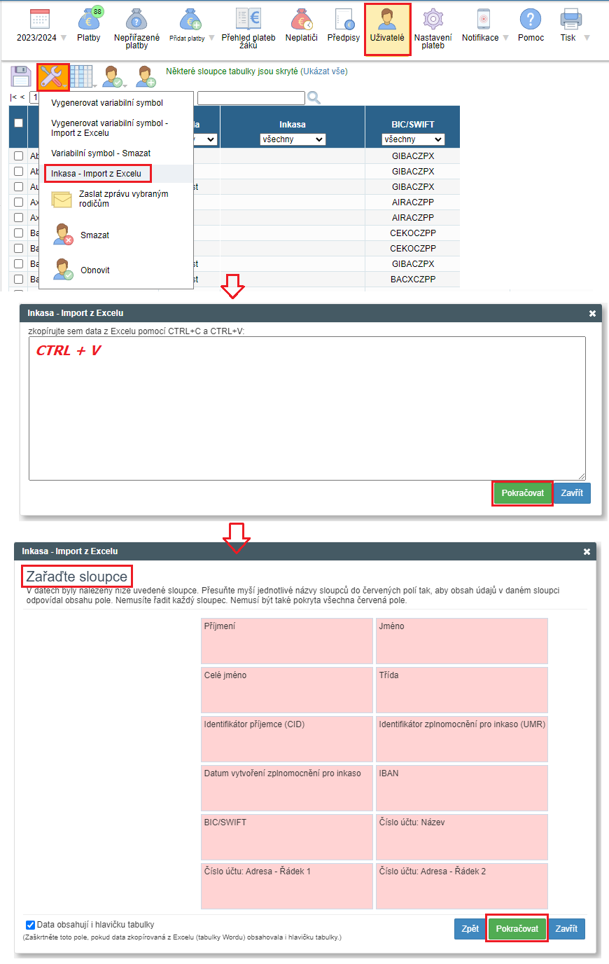Click Zpět in the Zařaďte sloupce dialog
Screen dimensions: 609x964
click(x=470, y=929)
